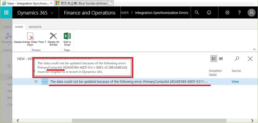Click the smiley feedback icon
258x123 pixels.
[x=209, y=13]
